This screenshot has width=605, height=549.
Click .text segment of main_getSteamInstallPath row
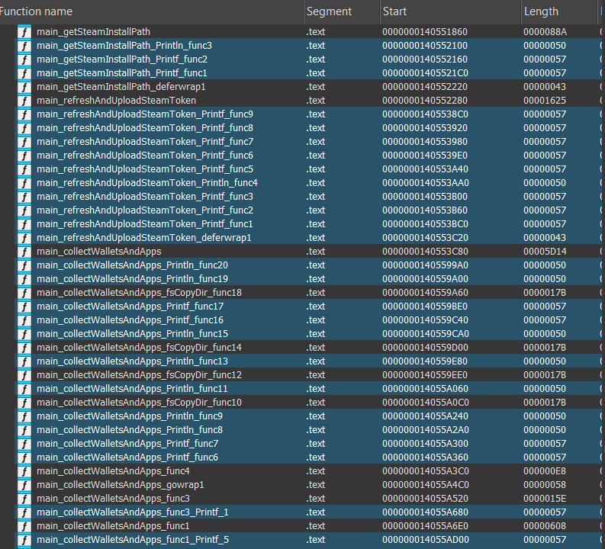point(316,32)
